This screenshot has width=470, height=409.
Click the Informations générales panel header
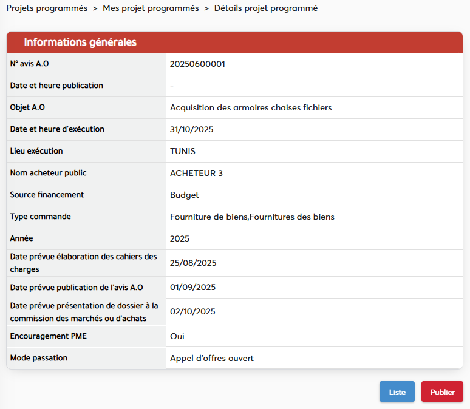click(x=80, y=42)
